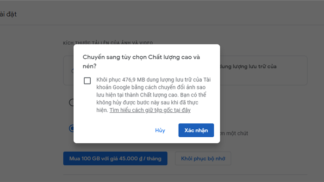Image resolution: width=324 pixels, height=182 pixels.
Task: Click the word nén? in the dialog title
Action: click(89, 66)
